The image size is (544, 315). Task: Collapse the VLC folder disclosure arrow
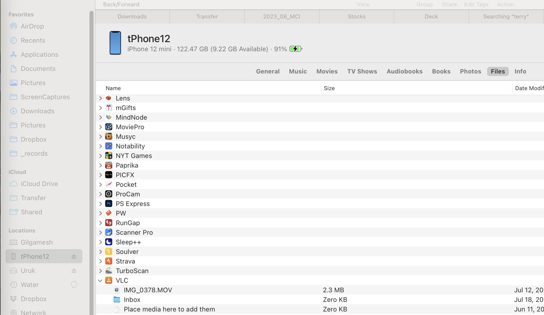[100, 281]
